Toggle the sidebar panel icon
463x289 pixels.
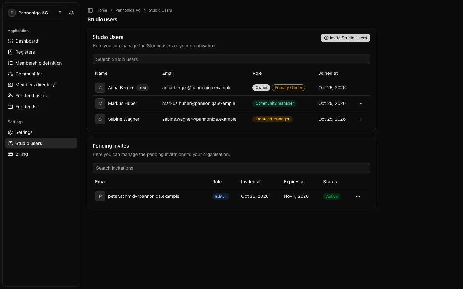click(x=90, y=10)
